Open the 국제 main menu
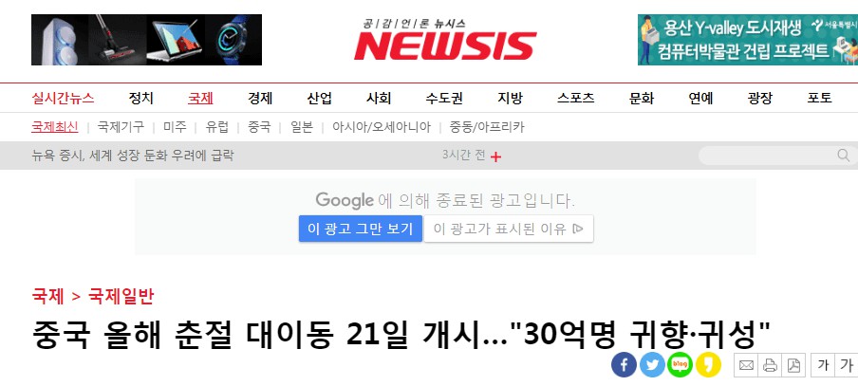Viewport: 858px width, 386px height. 200,99
